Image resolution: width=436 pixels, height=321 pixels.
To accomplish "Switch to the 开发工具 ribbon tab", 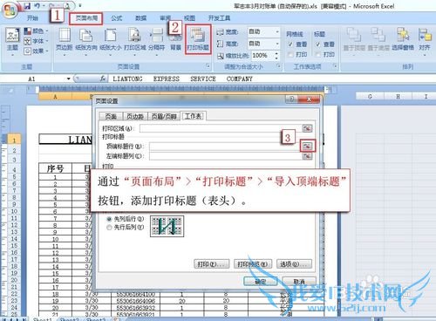I will click(x=219, y=18).
